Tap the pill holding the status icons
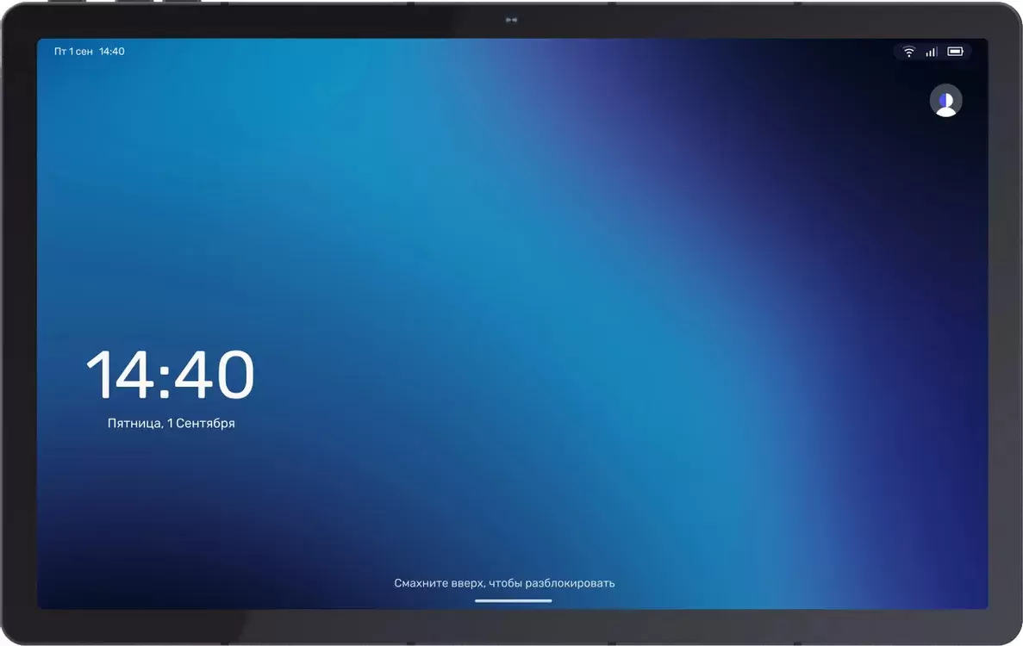Image resolution: width=1023 pixels, height=646 pixels. (x=933, y=52)
